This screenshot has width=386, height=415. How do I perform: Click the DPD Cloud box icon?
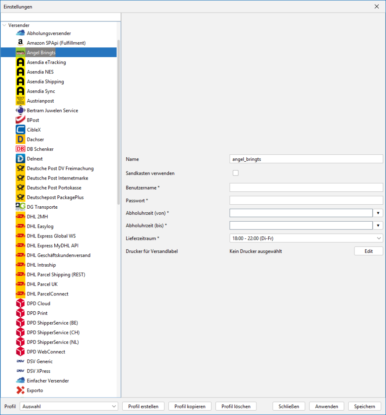tap(20, 304)
